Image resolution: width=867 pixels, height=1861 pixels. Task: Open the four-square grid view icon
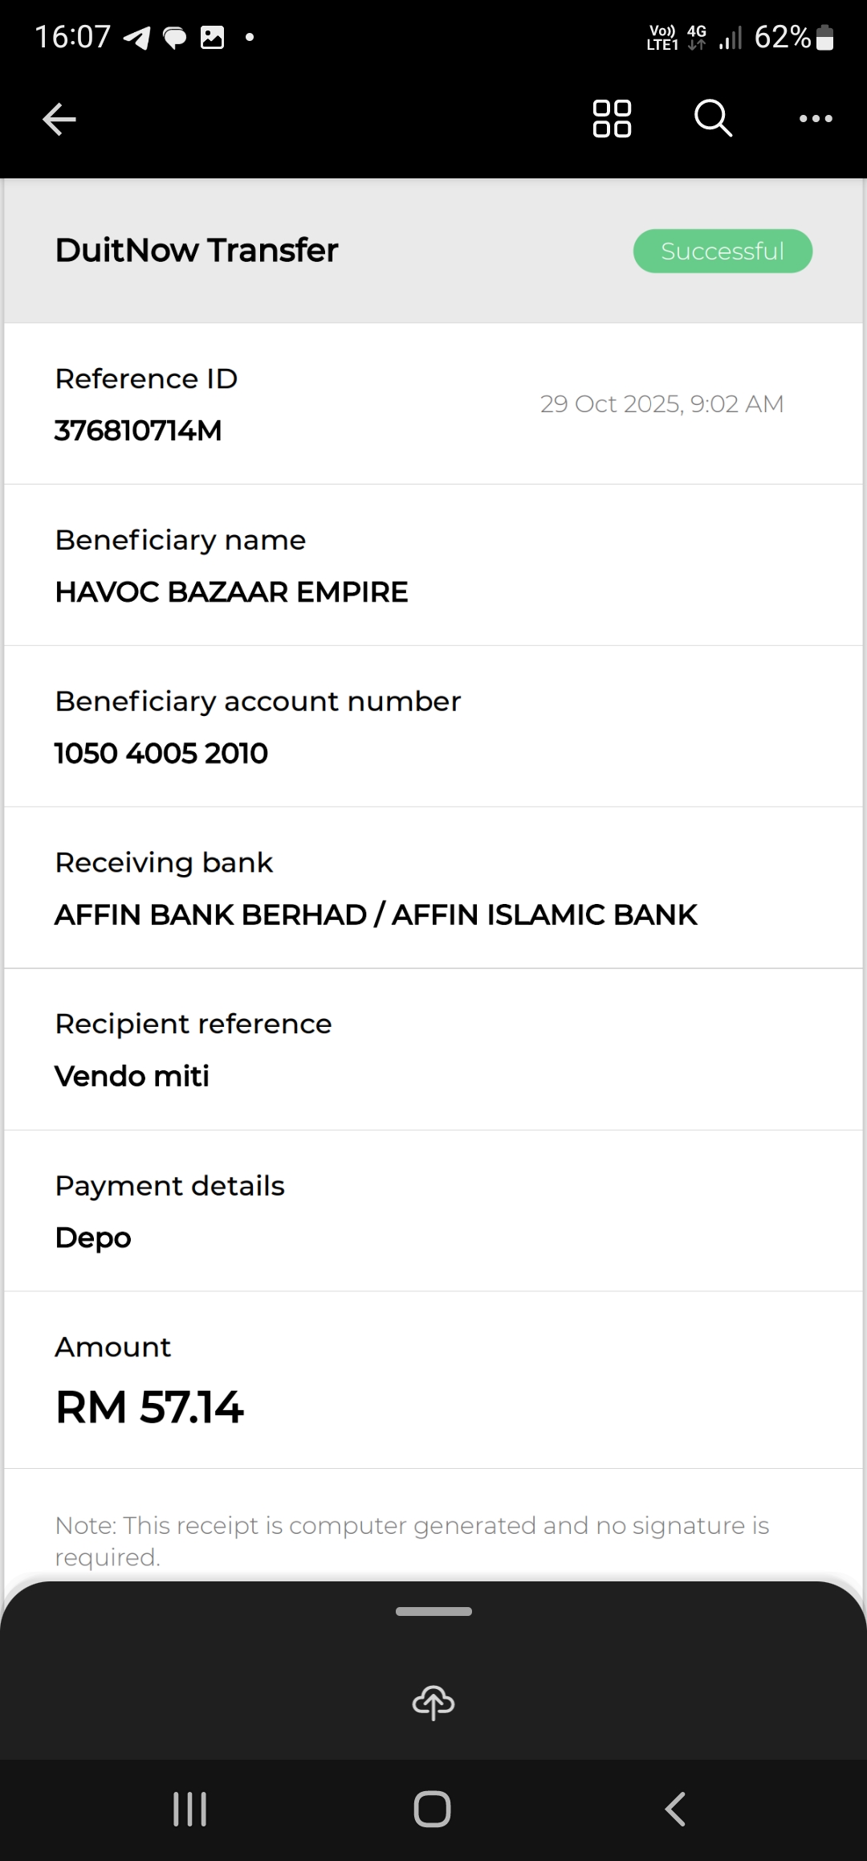[612, 119]
